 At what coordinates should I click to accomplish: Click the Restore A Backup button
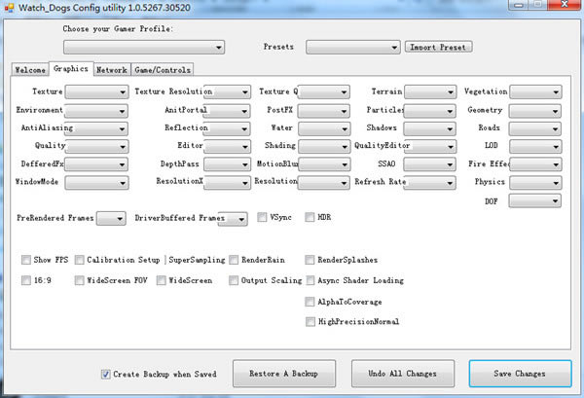click(x=281, y=374)
